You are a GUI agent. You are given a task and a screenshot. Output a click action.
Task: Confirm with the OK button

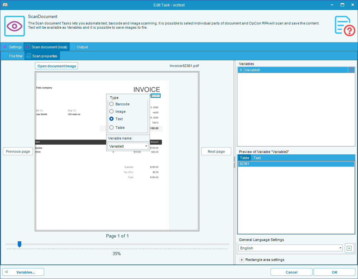pos(334,272)
